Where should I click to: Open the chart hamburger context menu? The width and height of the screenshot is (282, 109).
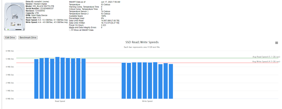(277, 43)
